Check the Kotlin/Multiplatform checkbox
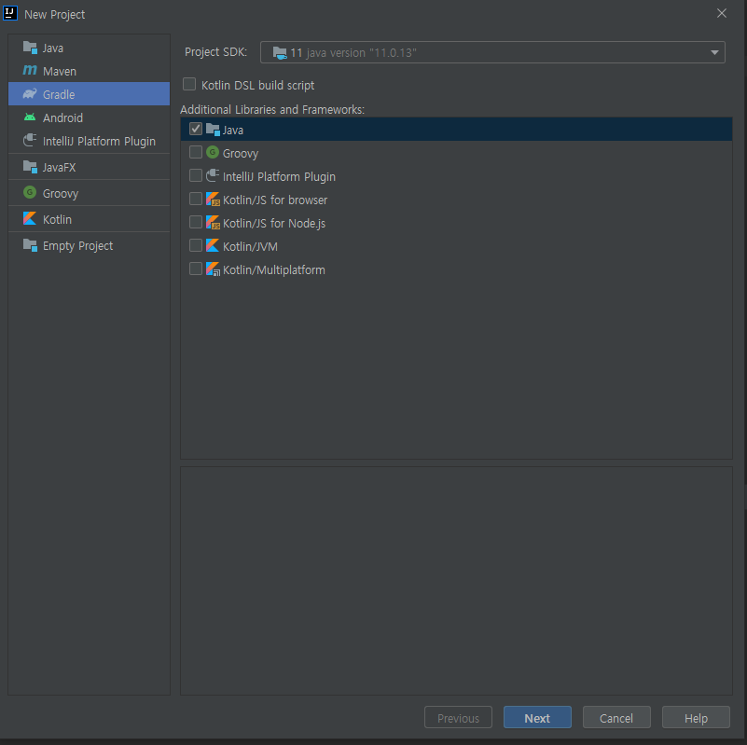This screenshot has width=747, height=745. (x=195, y=269)
